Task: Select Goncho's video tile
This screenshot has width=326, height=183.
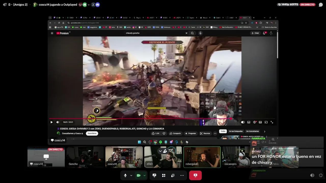Action: point(85,157)
